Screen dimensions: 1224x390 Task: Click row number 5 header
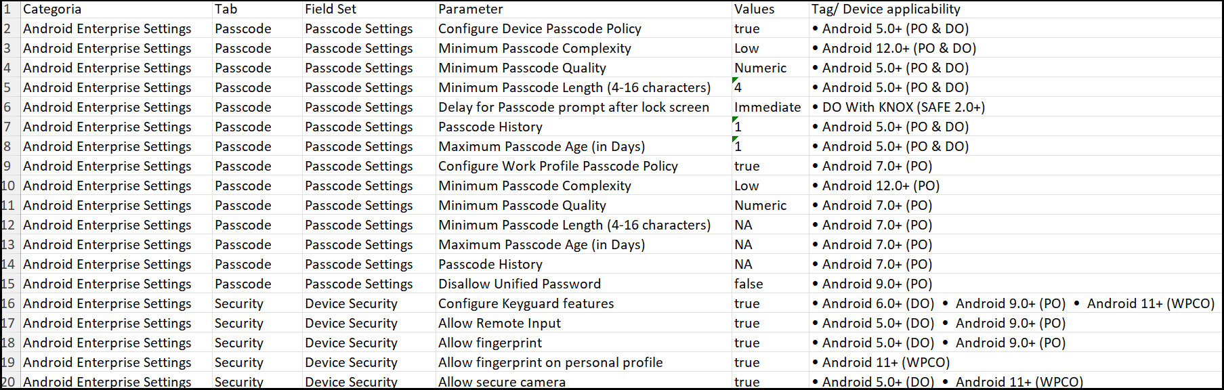click(9, 87)
